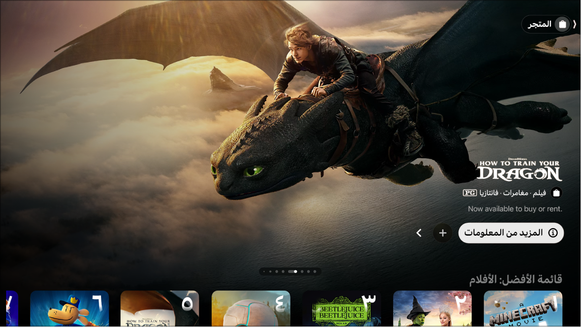Viewport: 582px width, 328px height.
Task: Click the فيلم · مغامرات · فانتازيا genre text
Action: (x=512, y=193)
